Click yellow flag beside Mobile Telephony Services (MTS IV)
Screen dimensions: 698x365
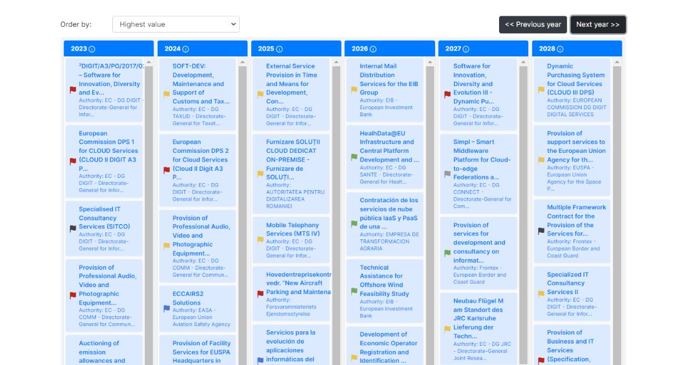click(260, 239)
